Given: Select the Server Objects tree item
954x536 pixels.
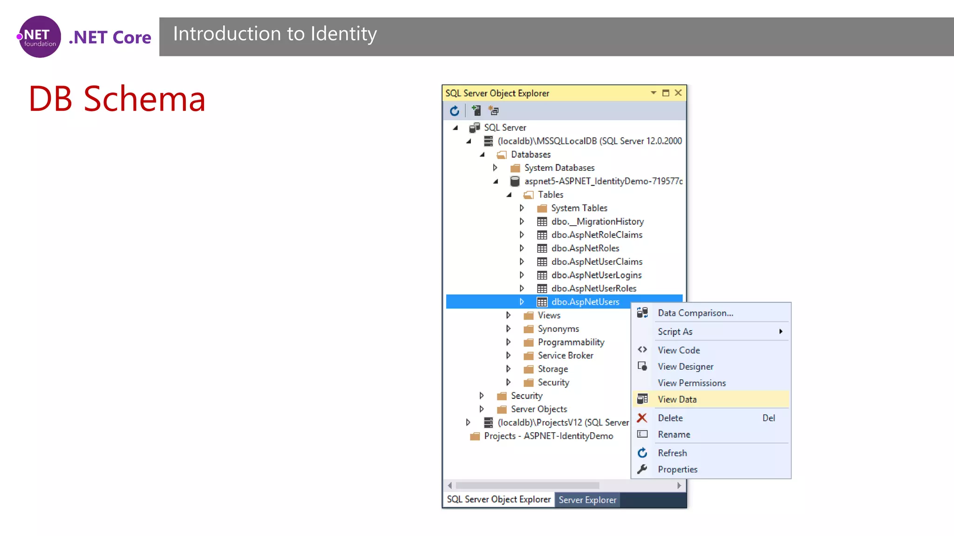Looking at the screenshot, I should 539,409.
